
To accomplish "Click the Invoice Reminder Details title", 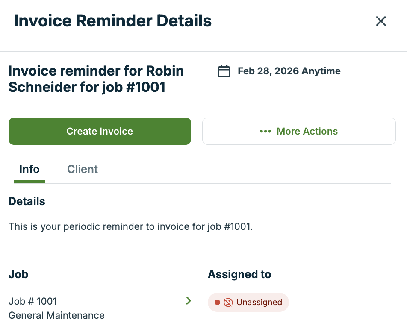I will [113, 21].
